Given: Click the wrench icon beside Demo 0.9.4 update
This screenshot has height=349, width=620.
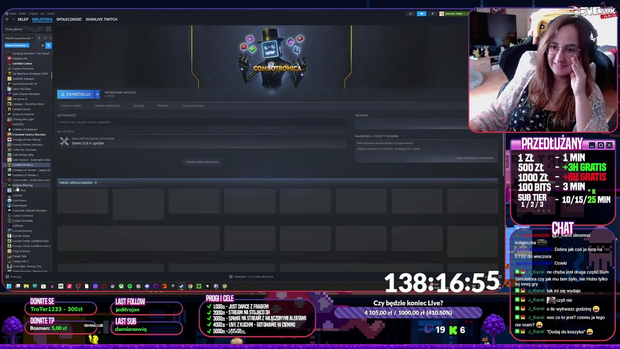Looking at the screenshot, I should point(64,141).
